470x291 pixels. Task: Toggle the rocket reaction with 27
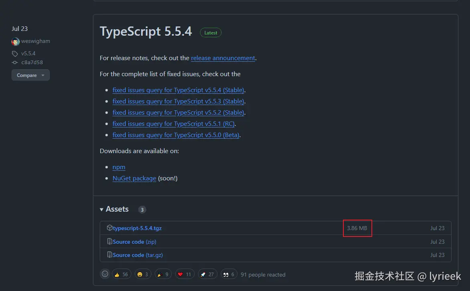point(208,274)
